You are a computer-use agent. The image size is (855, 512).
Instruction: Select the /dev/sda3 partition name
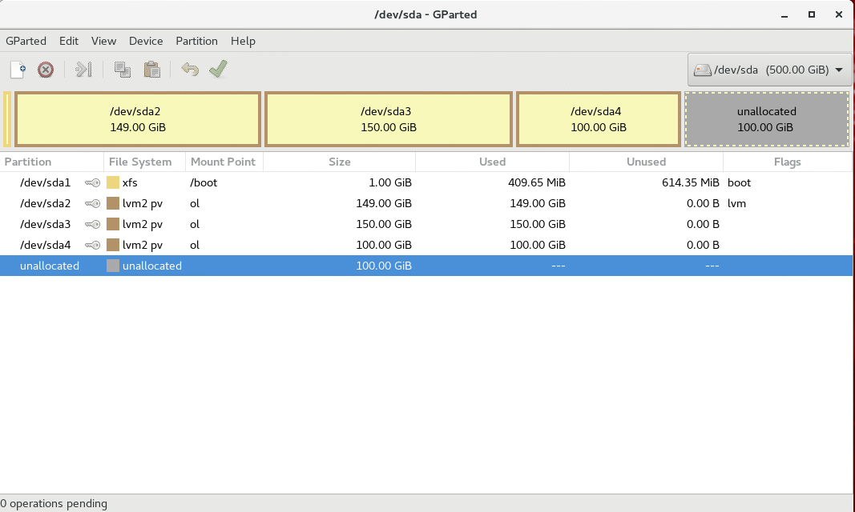(45, 224)
